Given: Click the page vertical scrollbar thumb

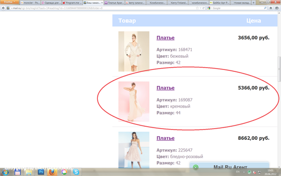Looking at the screenshot, I should click(279, 69).
